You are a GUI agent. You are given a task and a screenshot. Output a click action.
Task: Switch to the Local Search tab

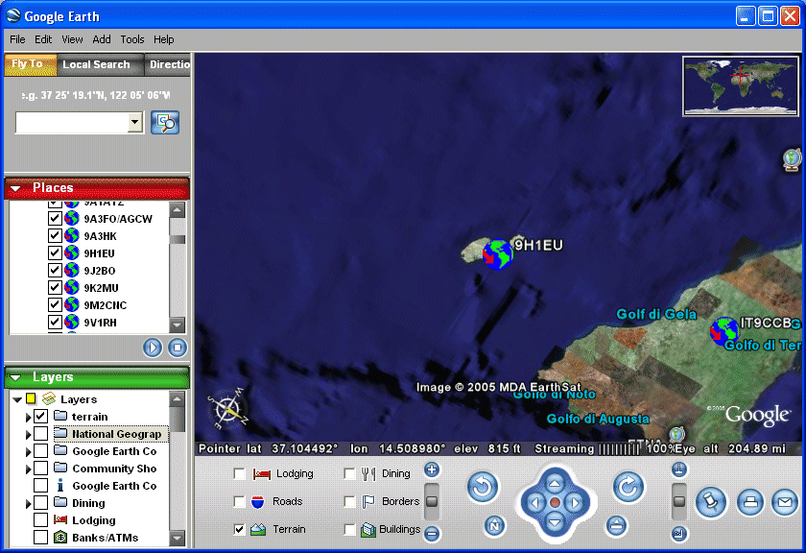click(x=96, y=64)
